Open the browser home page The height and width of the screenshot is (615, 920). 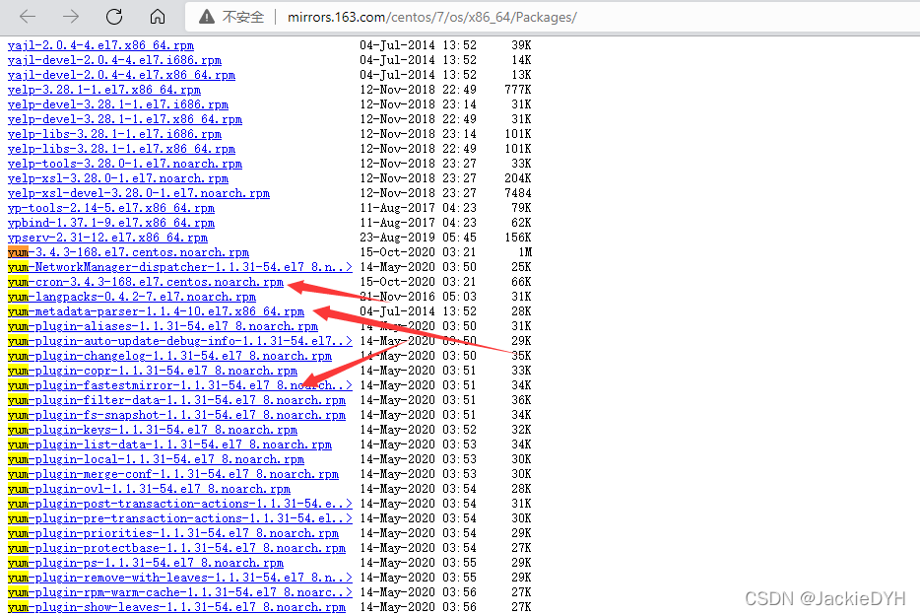(158, 17)
